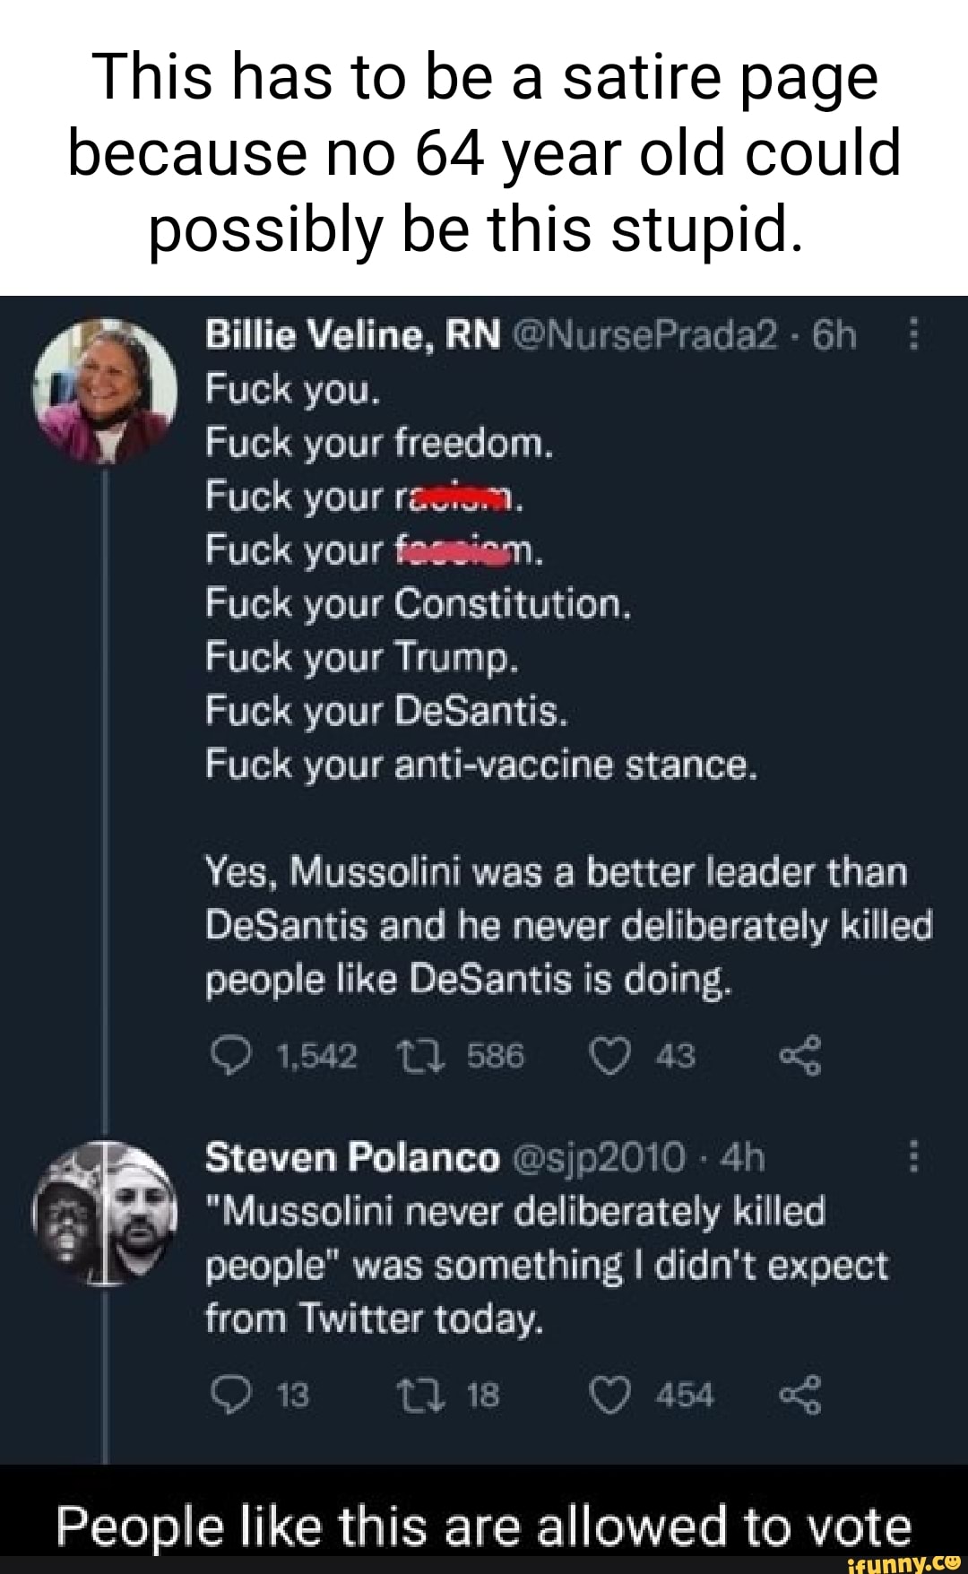Share Billie Veline's tweet
This screenshot has height=1574, width=968.
click(799, 1057)
